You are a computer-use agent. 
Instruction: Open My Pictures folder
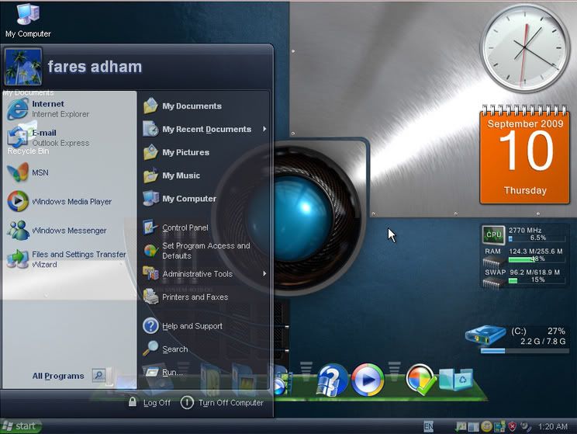click(204, 152)
